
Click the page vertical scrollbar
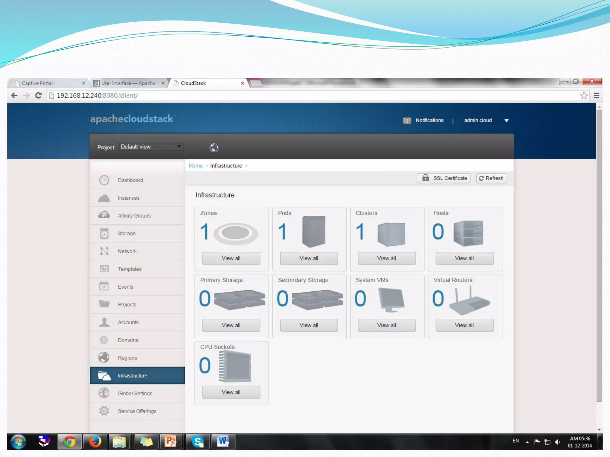599,256
